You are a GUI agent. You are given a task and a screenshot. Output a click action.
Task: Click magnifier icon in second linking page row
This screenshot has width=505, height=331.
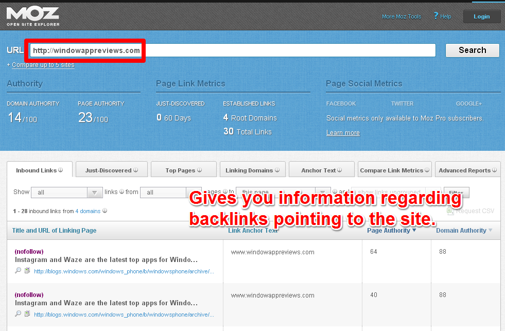18,313
